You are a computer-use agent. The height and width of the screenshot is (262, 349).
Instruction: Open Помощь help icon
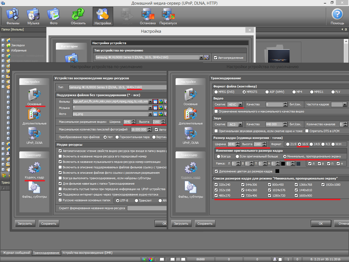point(337,16)
